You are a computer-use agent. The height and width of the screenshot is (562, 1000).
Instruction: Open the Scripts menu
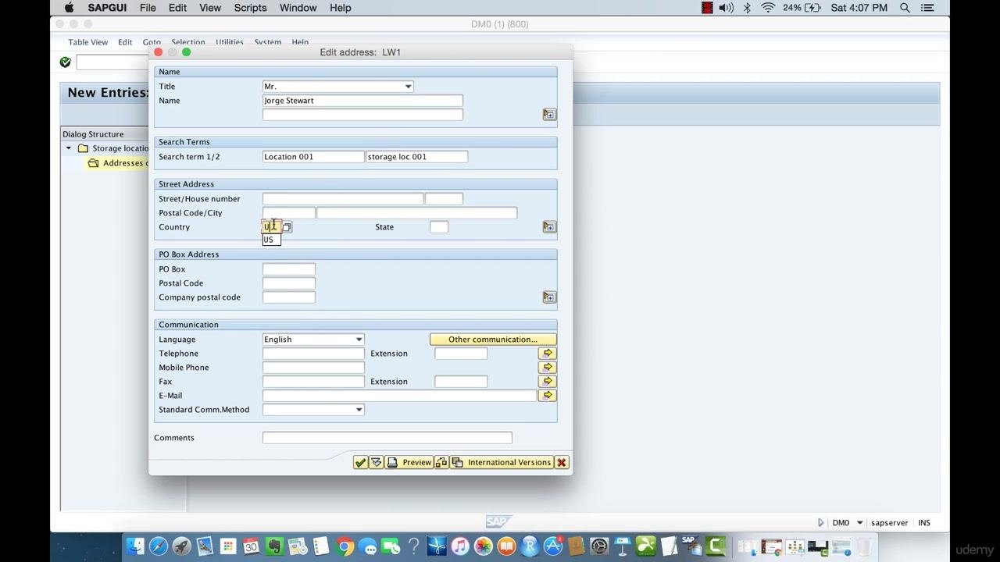pyautogui.click(x=251, y=8)
